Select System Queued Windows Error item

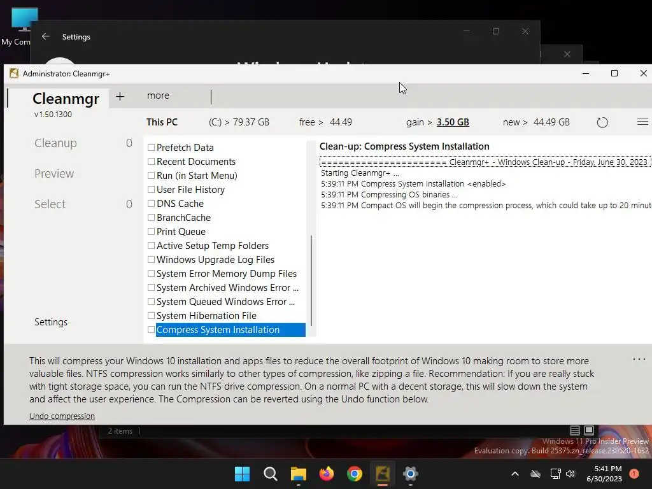226,302
